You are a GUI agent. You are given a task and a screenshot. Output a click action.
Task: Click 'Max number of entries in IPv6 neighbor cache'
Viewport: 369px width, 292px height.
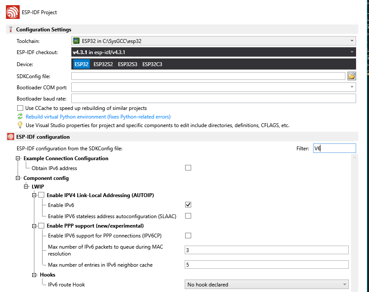pos(100,265)
